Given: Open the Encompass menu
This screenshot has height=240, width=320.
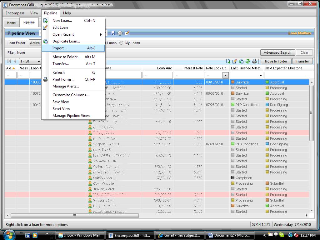Looking at the screenshot, I should pos(15,13).
